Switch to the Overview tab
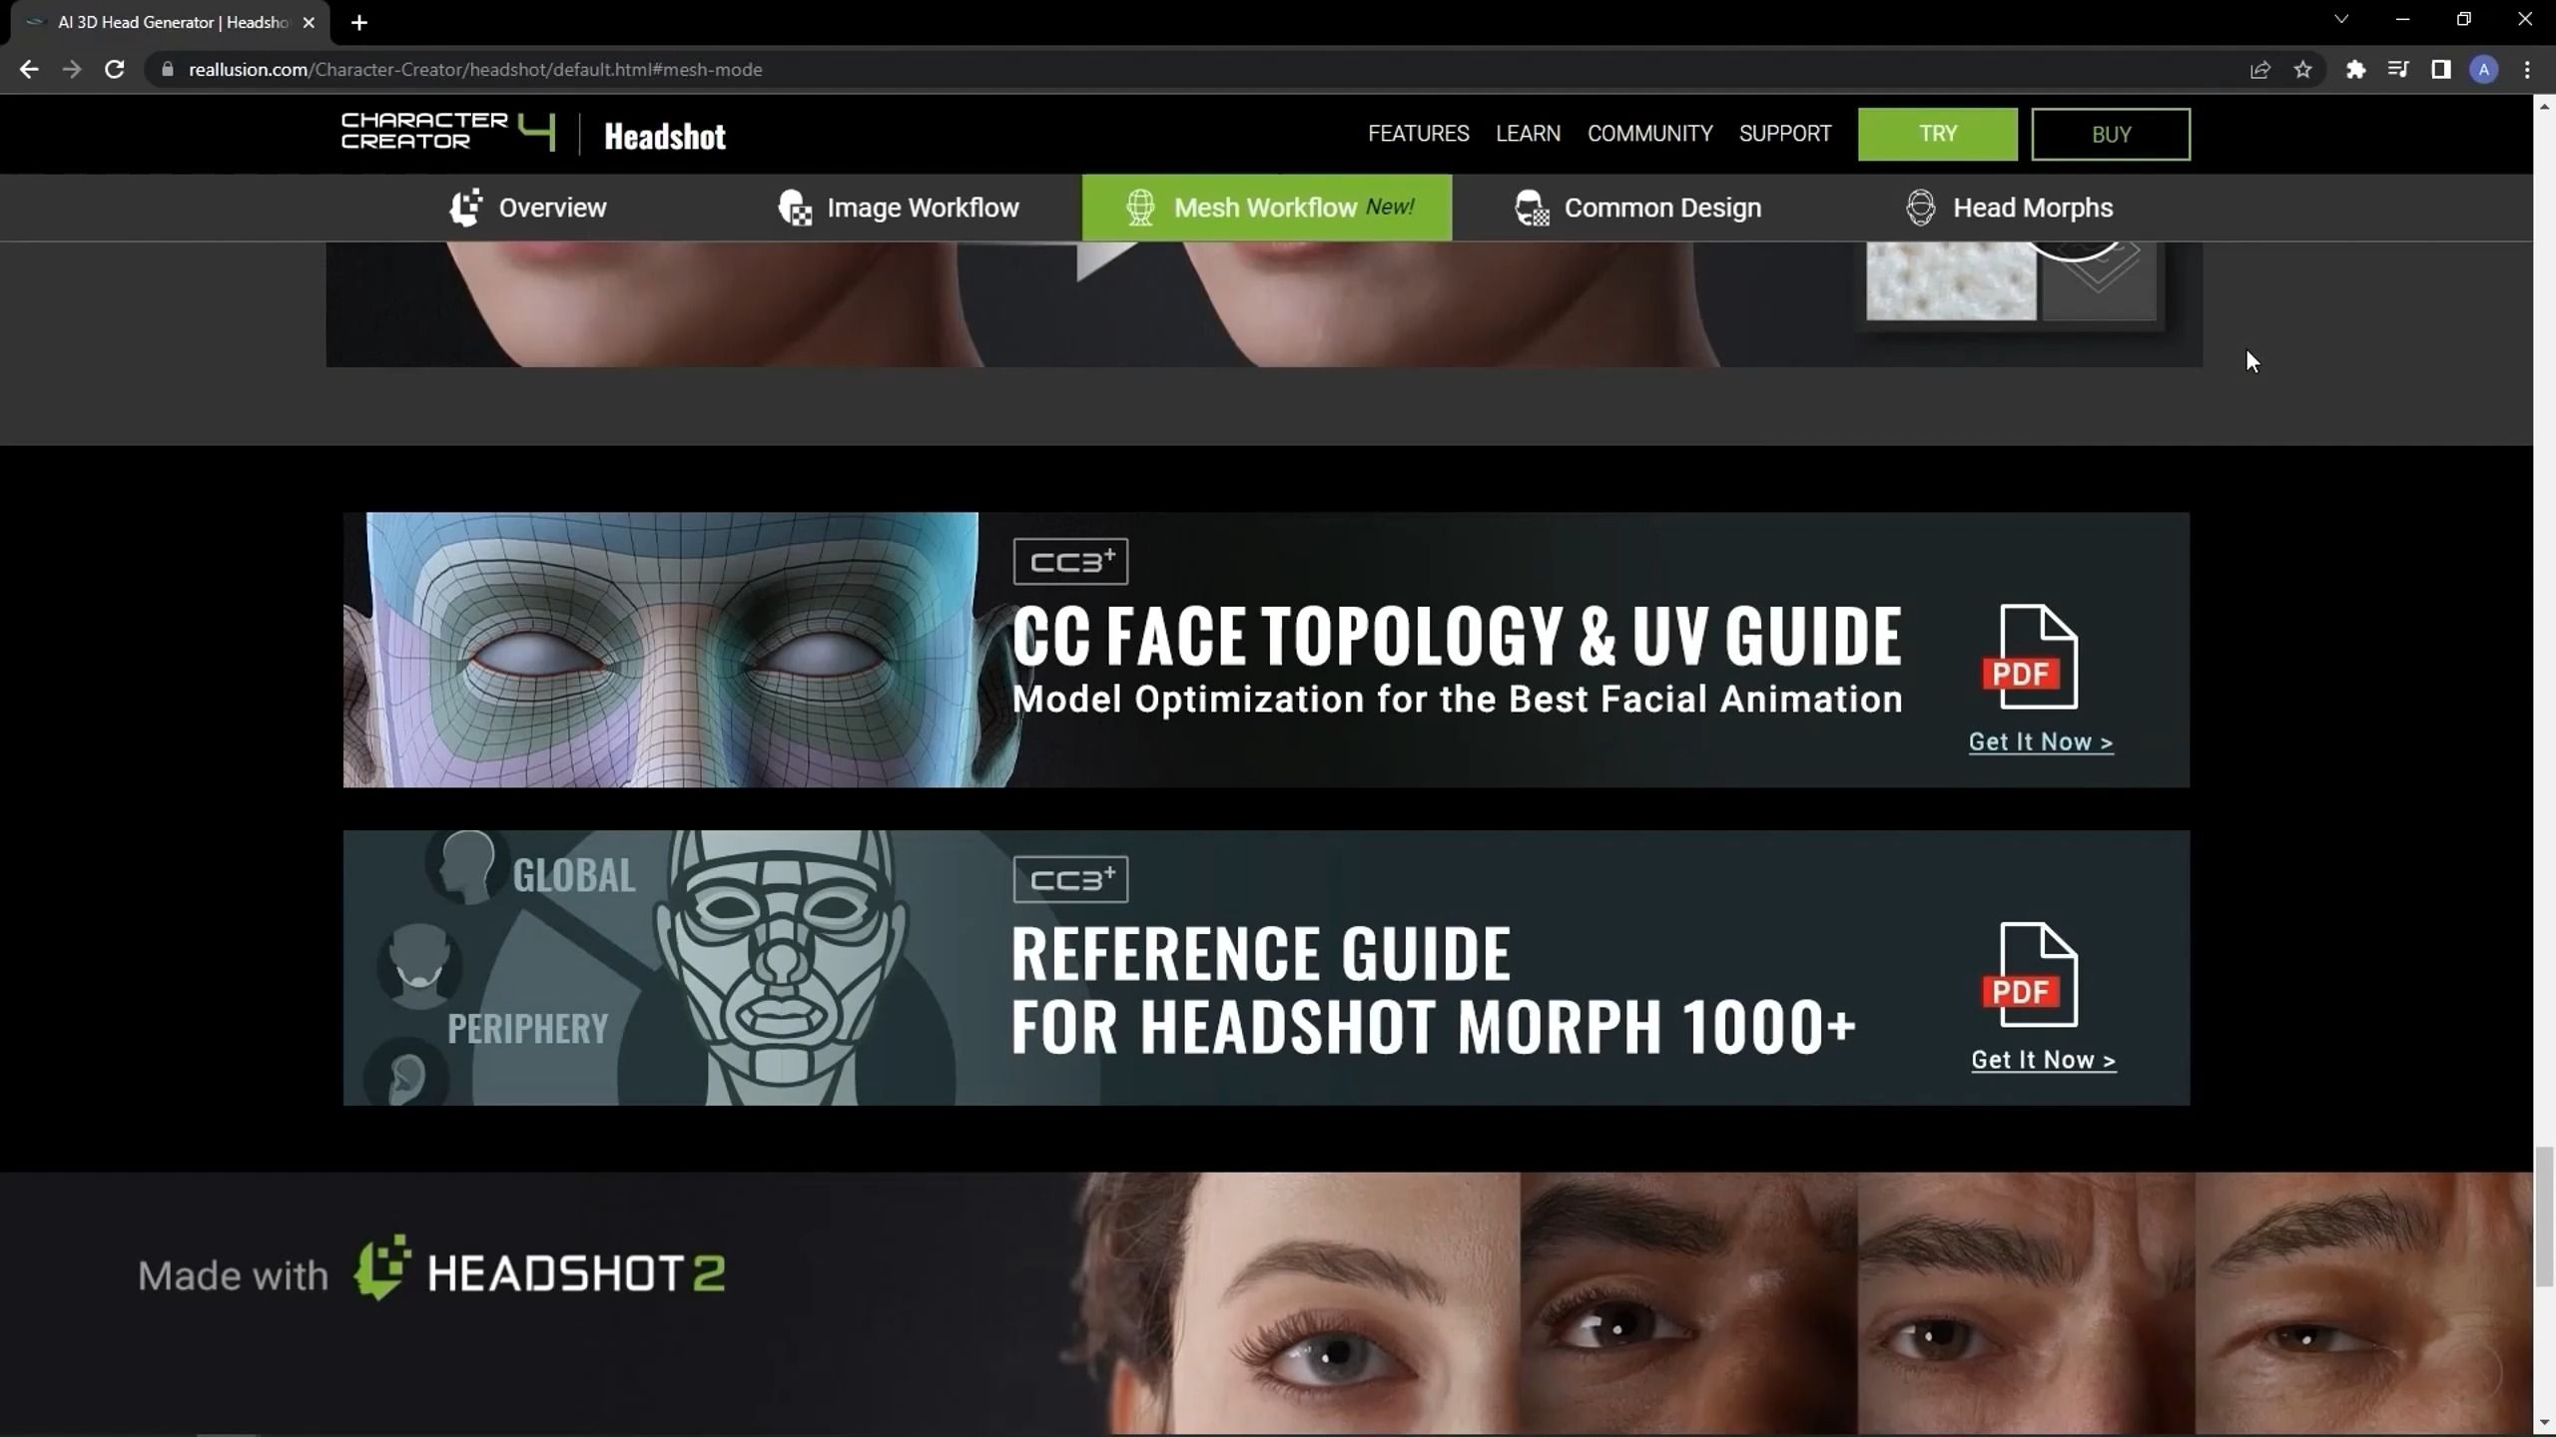Image resolution: width=2556 pixels, height=1437 pixels. (x=528, y=208)
